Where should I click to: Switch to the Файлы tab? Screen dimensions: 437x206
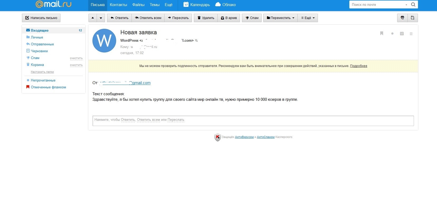(x=138, y=5)
